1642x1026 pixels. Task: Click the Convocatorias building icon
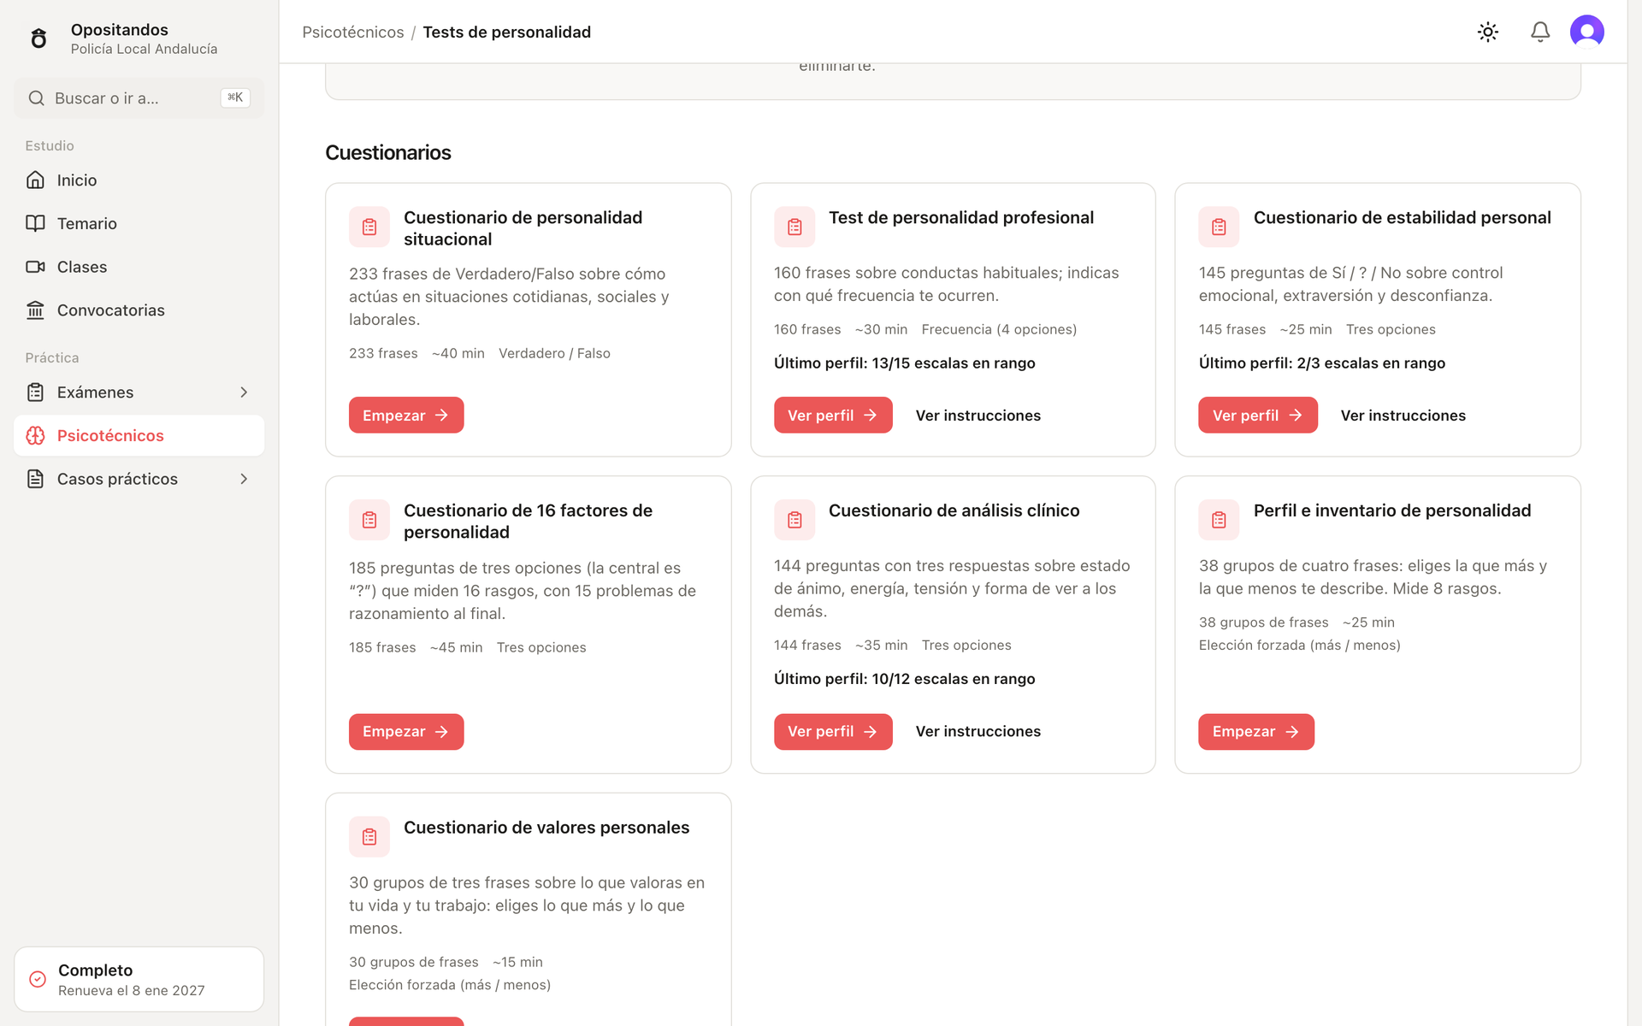click(x=35, y=310)
